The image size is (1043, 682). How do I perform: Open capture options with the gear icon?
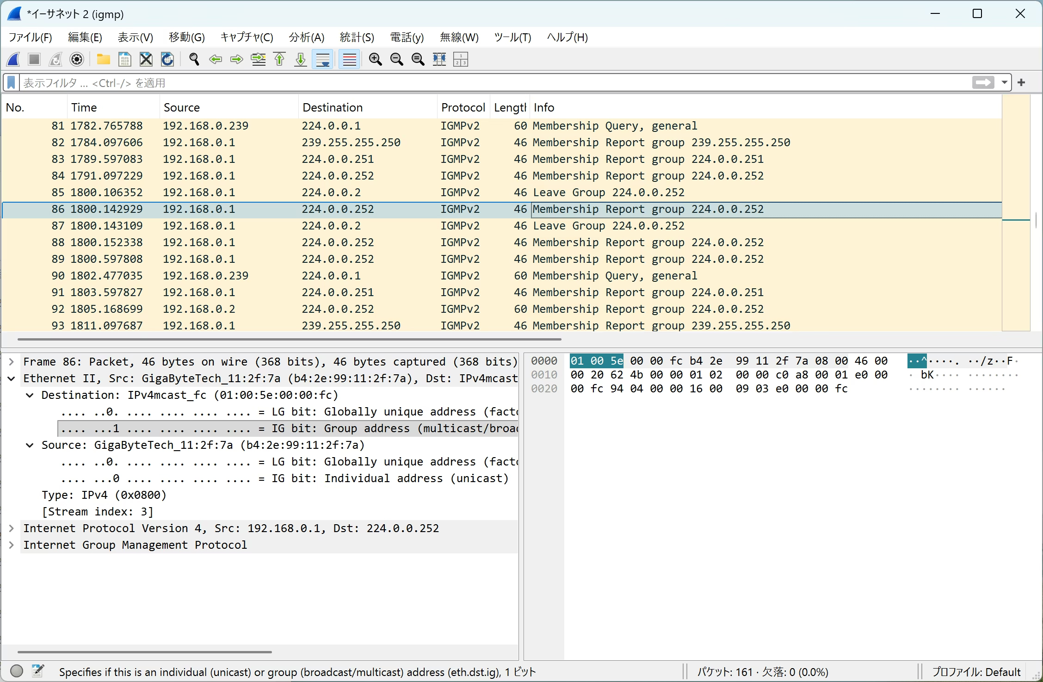77,59
